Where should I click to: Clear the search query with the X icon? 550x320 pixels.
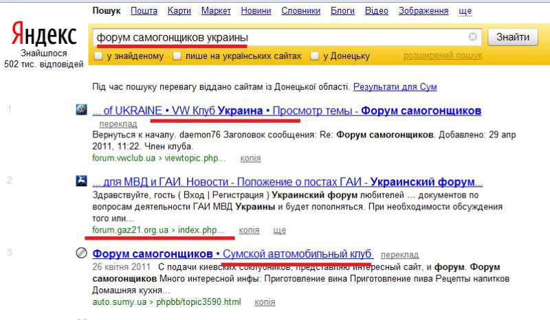click(473, 36)
